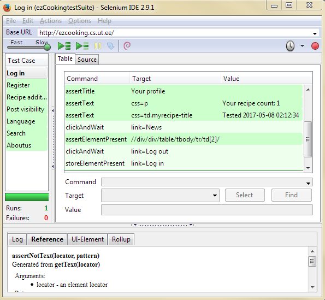Click the Value column header
325x300 pixels.
point(267,79)
